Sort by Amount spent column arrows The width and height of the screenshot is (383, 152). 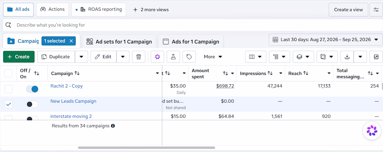tap(226, 73)
